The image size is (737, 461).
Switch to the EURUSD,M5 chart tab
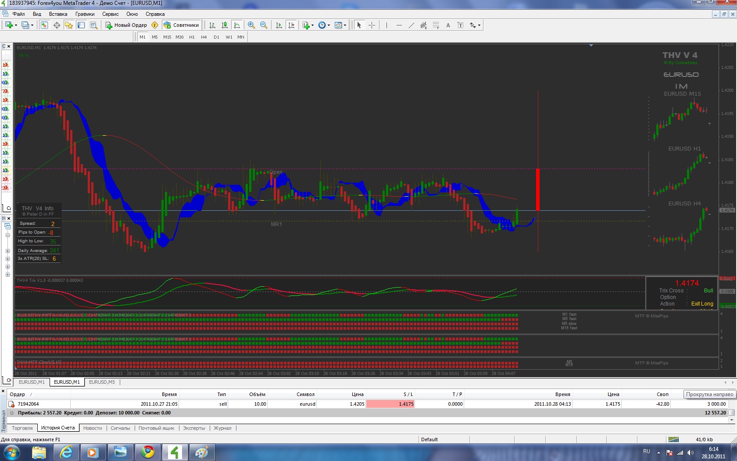click(102, 382)
